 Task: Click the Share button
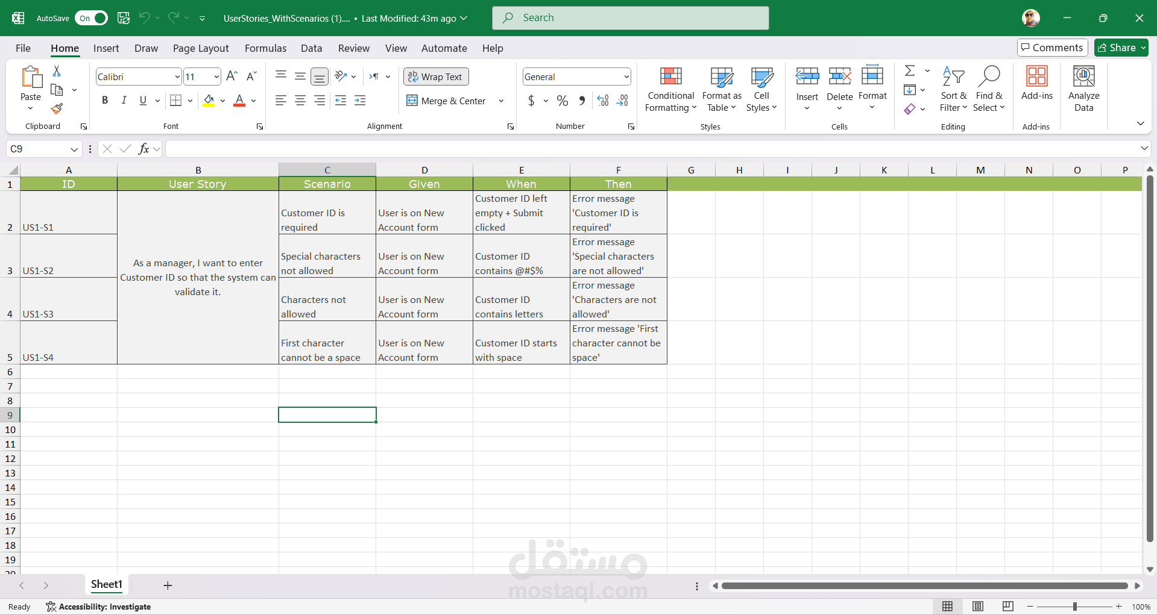[1121, 48]
